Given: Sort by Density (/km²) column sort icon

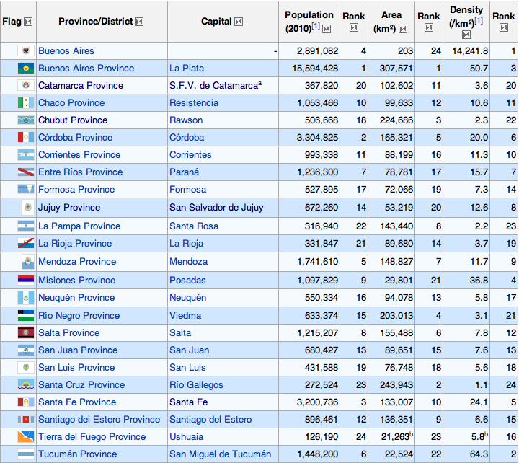Looking at the screenshot, I should click(x=466, y=35).
